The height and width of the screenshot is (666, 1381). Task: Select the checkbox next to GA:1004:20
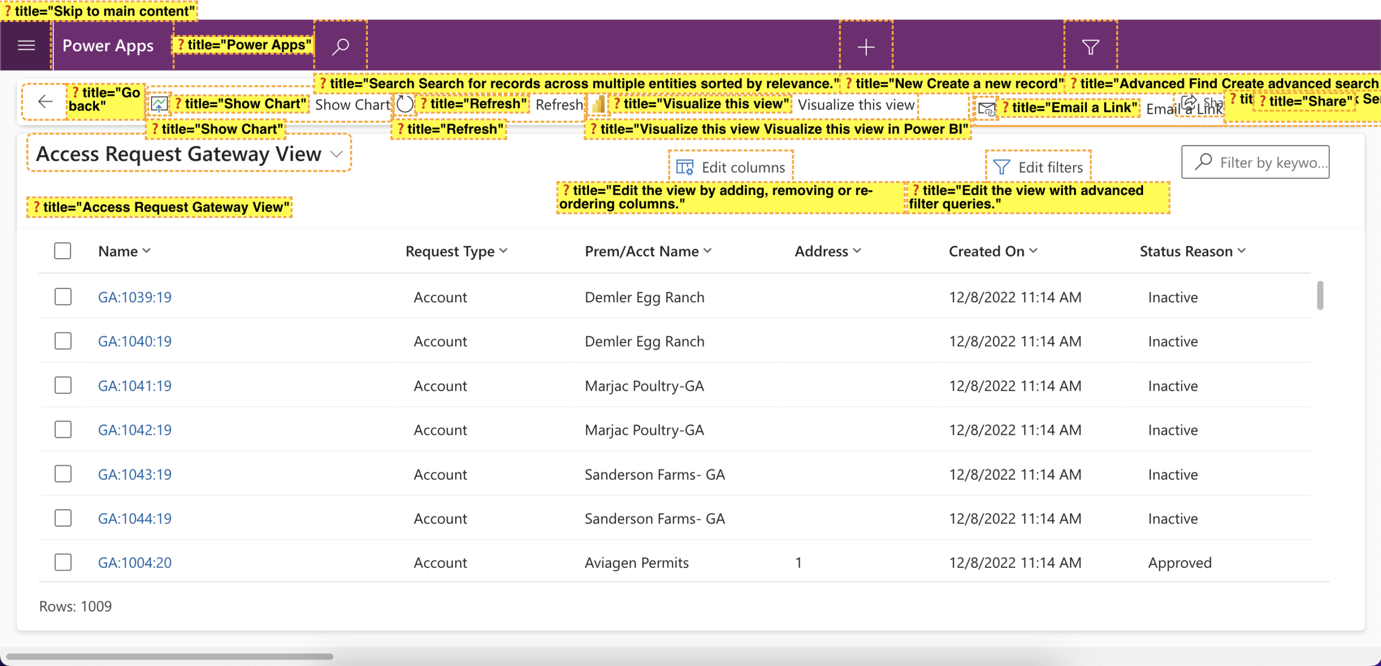[63, 562]
